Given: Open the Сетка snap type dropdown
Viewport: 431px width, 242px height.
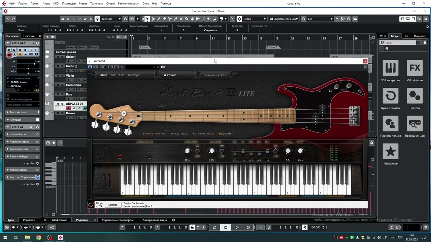Looking at the screenshot, I should [255, 19].
